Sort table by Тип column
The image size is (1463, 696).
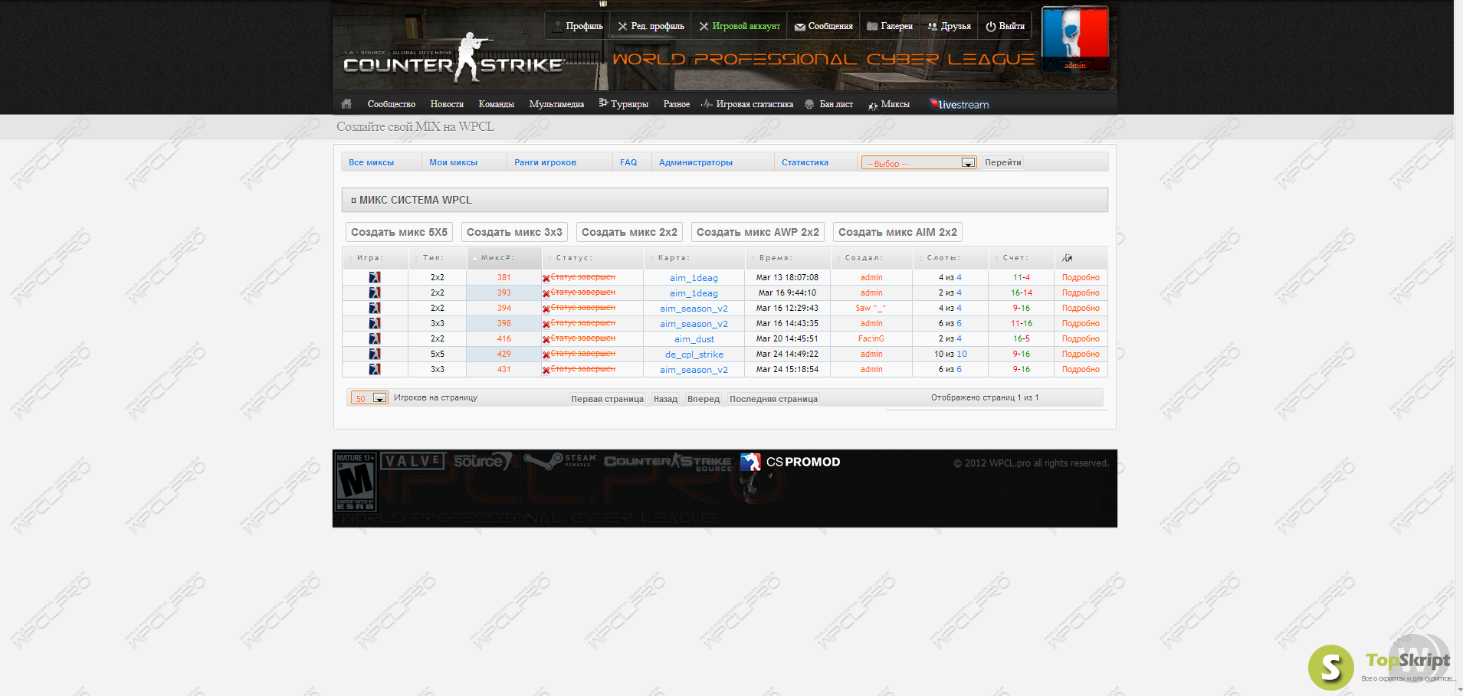click(x=437, y=258)
